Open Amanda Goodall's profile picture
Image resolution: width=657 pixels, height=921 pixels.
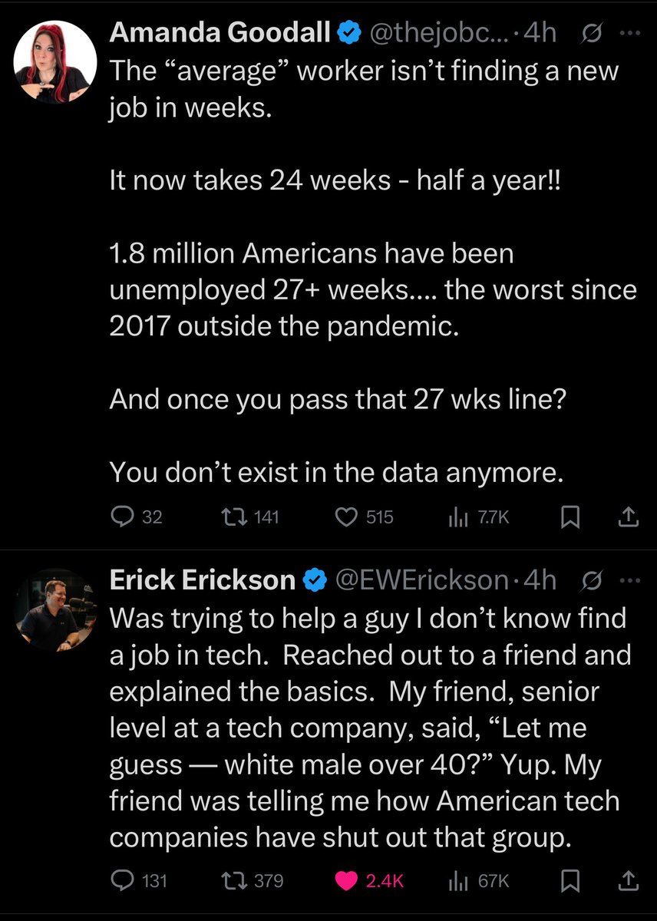[x=55, y=63]
